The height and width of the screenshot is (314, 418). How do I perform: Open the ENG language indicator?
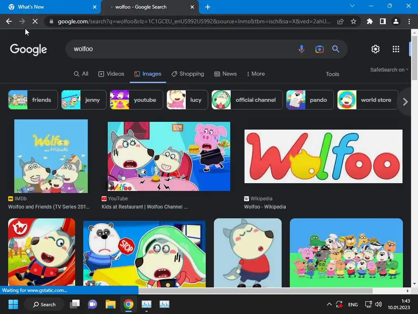point(353,304)
